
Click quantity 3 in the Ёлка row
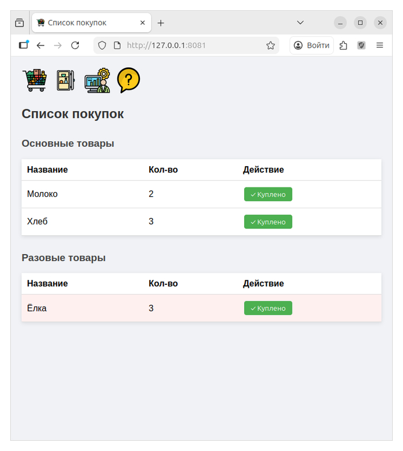pos(151,308)
